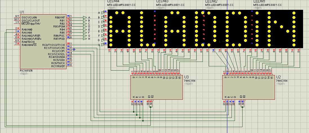Screen dimensions: 309x133
Task: Select the LEDM2 reference label
Action: pos(211,1)
